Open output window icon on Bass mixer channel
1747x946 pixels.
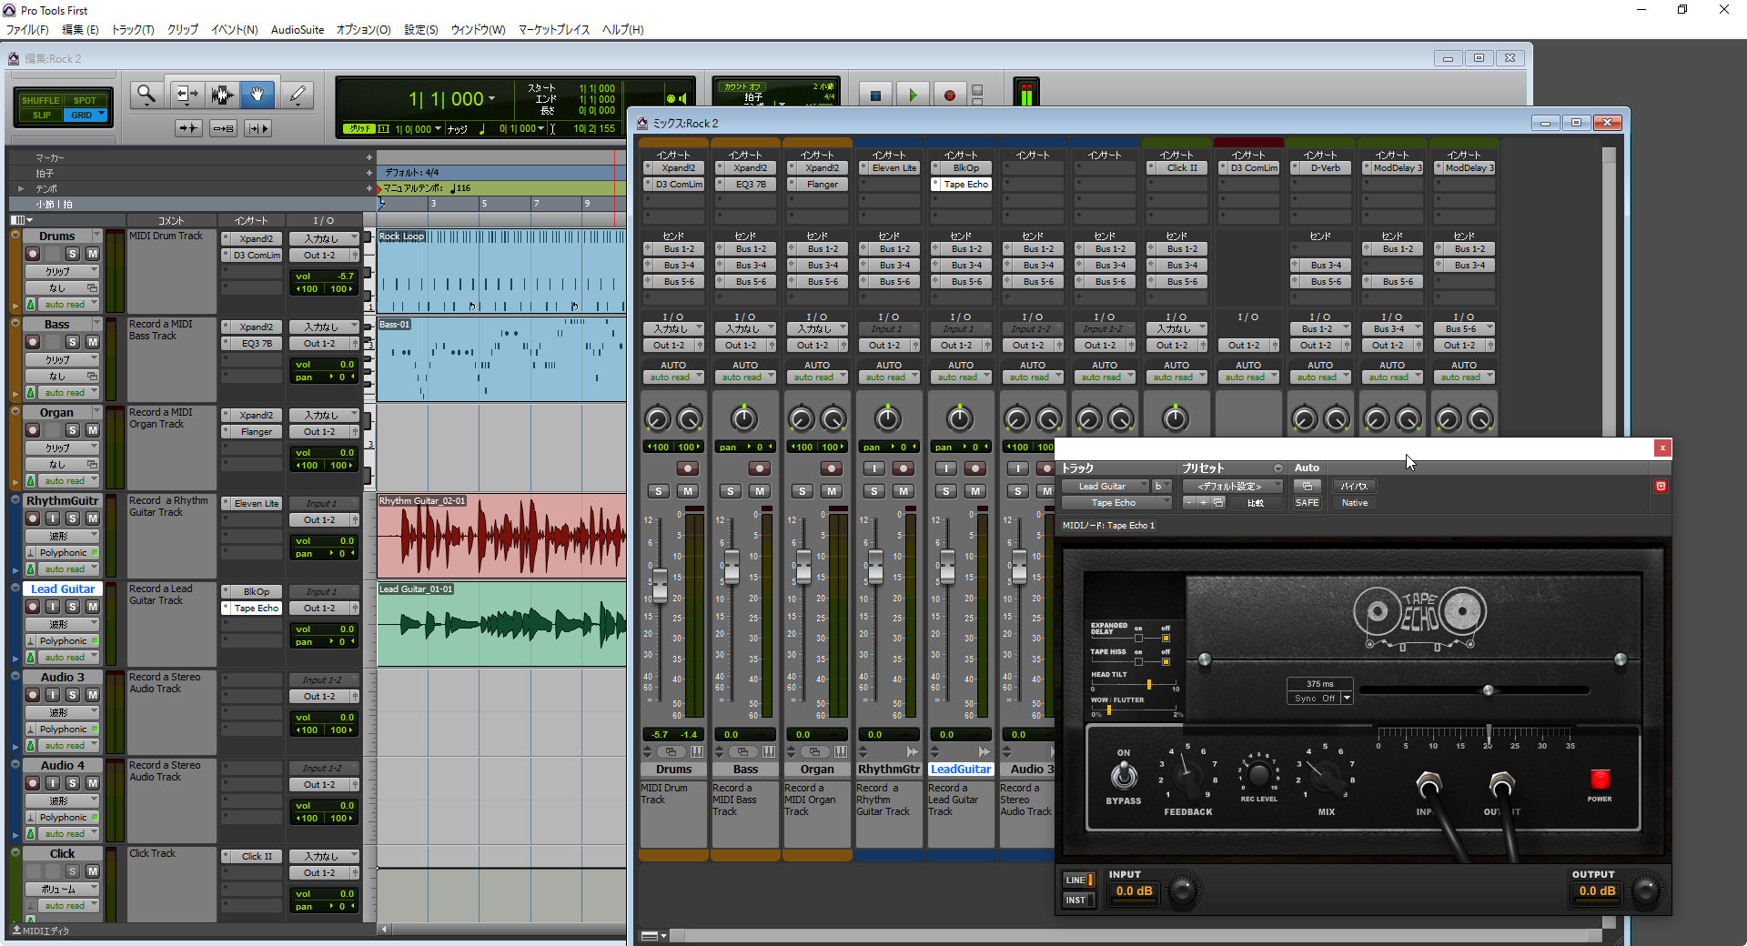click(x=742, y=751)
